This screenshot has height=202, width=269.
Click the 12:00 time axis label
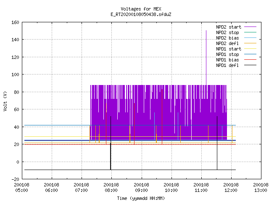pos(231,191)
